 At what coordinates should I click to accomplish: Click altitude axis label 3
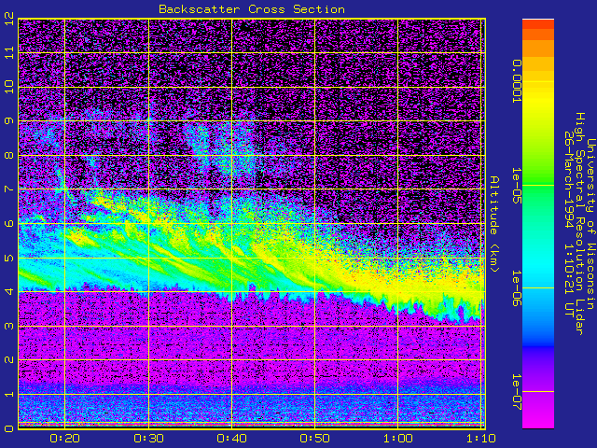9,326
